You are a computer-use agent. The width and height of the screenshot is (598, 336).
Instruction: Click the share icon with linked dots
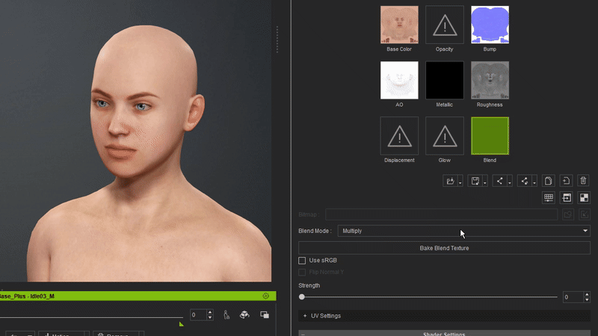(x=525, y=181)
